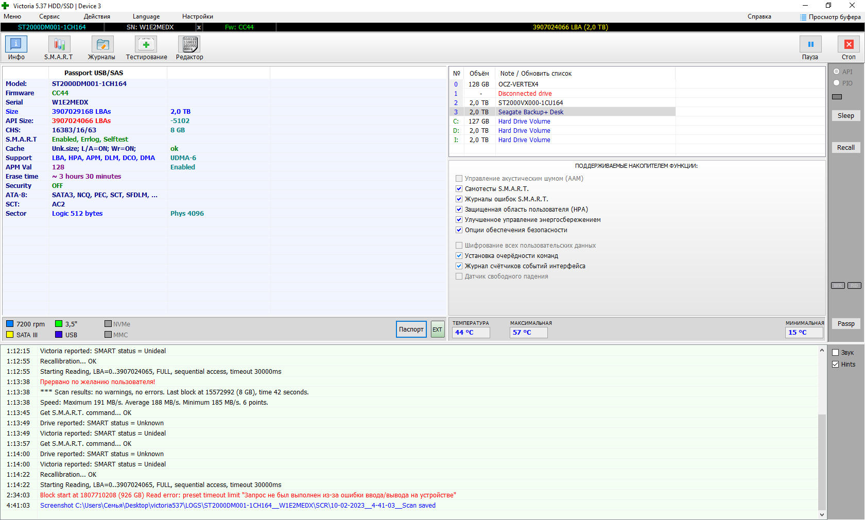This screenshot has height=520, width=865.
Task: Click the Recall button
Action: pos(846,148)
